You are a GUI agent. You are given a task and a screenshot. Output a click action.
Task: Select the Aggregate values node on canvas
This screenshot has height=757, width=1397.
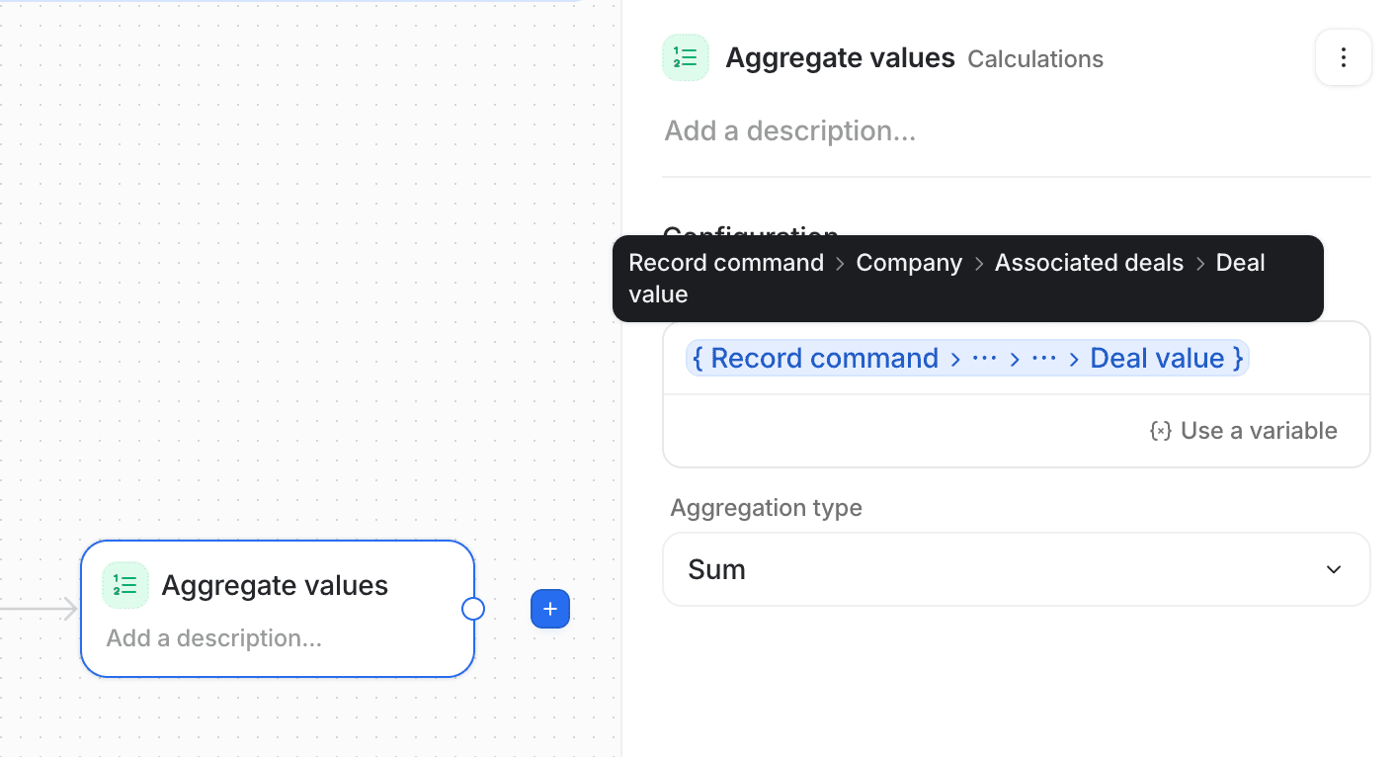pos(278,609)
